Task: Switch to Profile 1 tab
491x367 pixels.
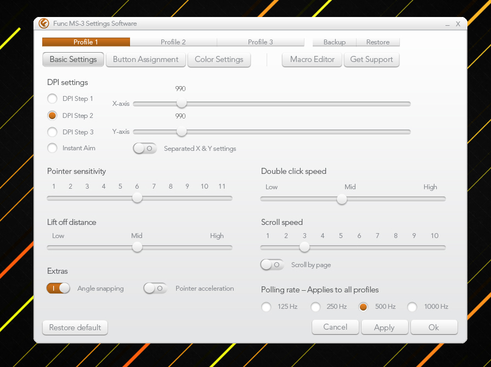Action: 86,42
